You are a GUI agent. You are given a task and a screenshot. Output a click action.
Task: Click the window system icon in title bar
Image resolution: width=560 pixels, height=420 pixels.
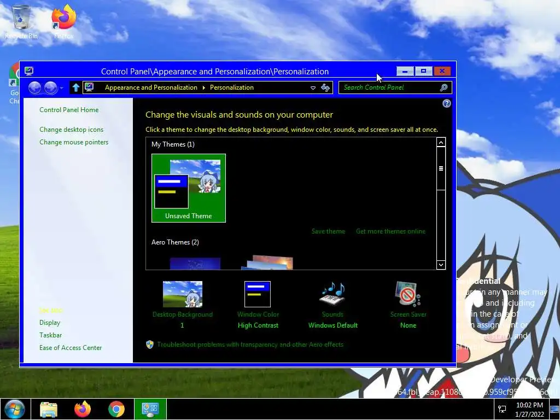point(29,71)
